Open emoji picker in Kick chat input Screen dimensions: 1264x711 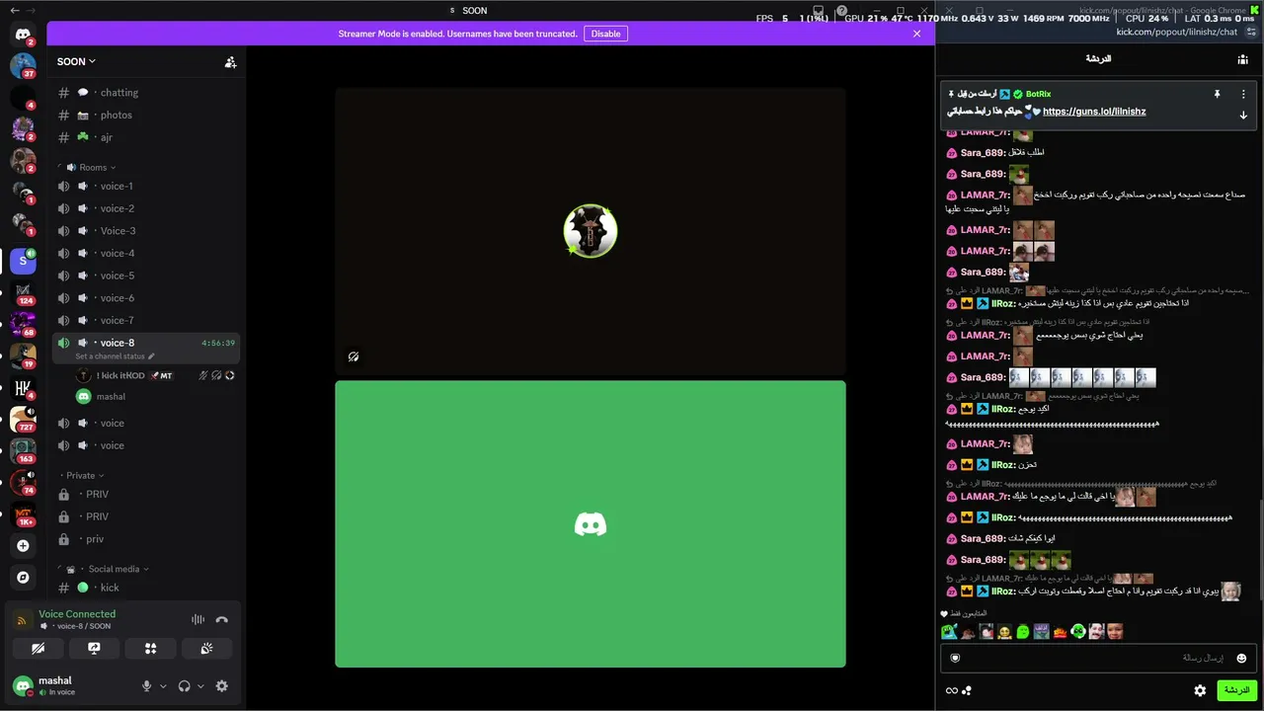[x=1241, y=658]
